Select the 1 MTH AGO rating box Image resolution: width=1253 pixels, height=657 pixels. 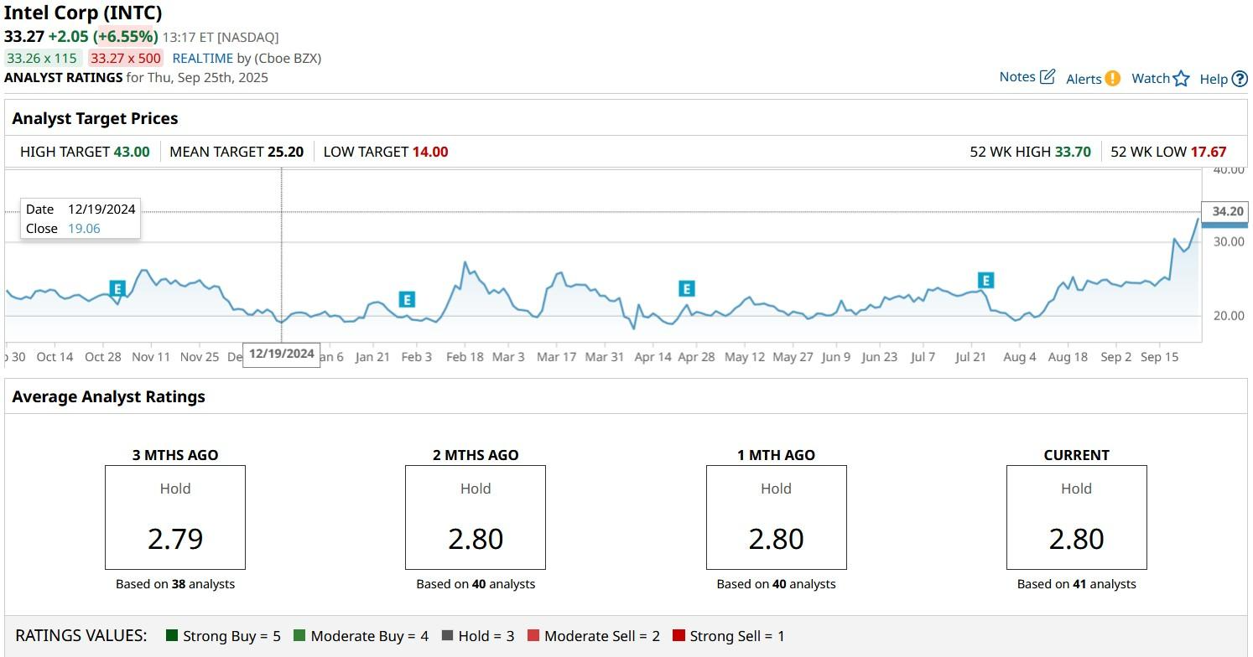(776, 517)
